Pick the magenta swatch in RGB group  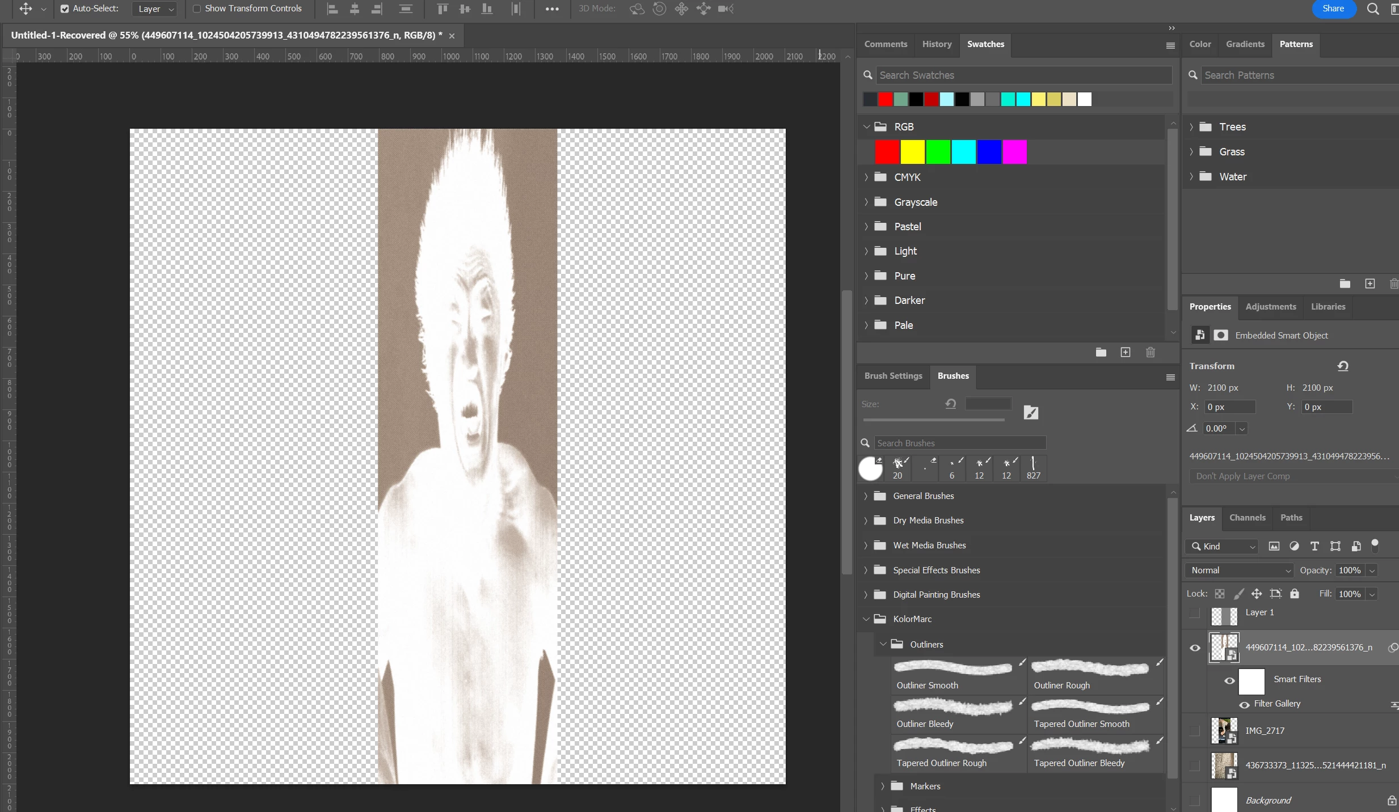coord(1014,152)
